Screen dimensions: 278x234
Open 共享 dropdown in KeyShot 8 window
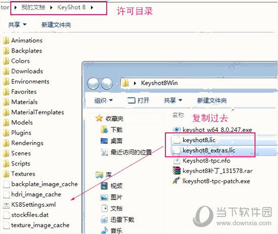(17, 25)
